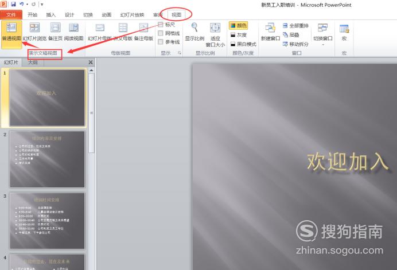
Task: Select slide 3 thumbnail
Action: click(x=47, y=221)
